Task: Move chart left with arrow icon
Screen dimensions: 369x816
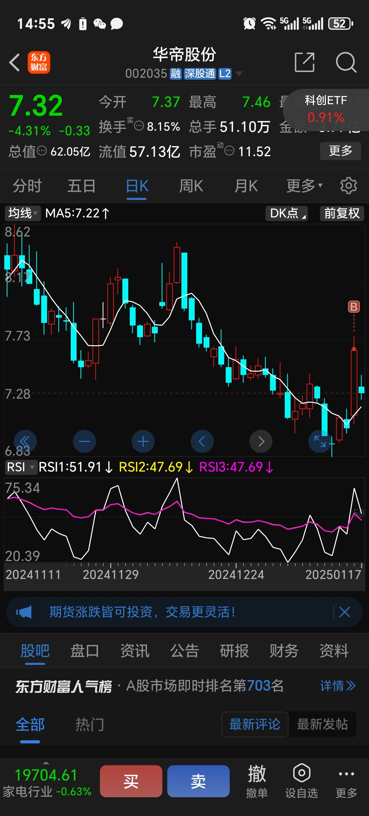Action: tap(202, 441)
